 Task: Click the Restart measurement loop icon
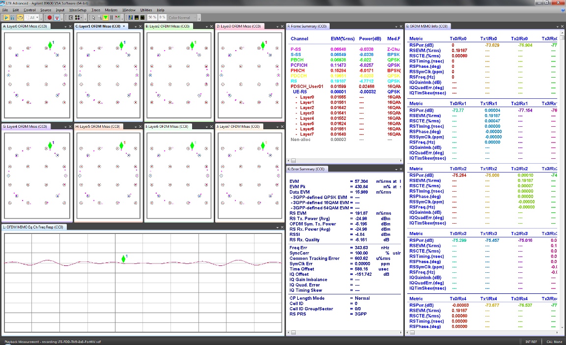click(20, 17)
